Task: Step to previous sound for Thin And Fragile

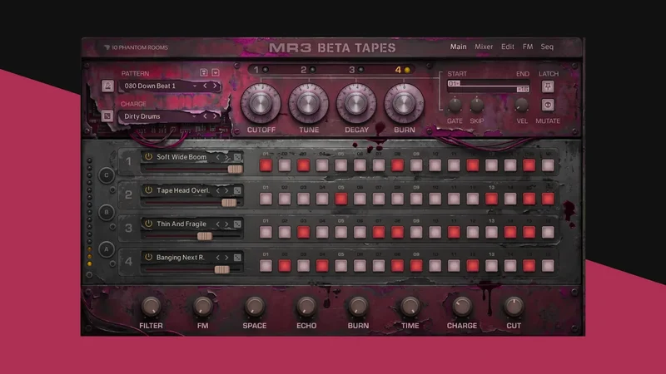Action: pyautogui.click(x=218, y=224)
